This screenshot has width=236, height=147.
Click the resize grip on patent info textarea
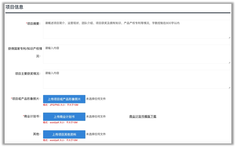click(229, 62)
